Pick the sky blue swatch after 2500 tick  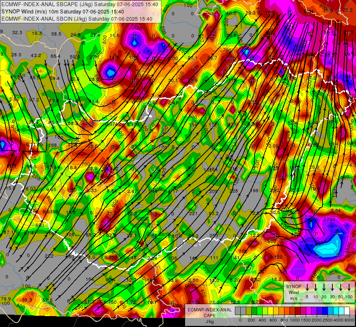click(x=331, y=311)
